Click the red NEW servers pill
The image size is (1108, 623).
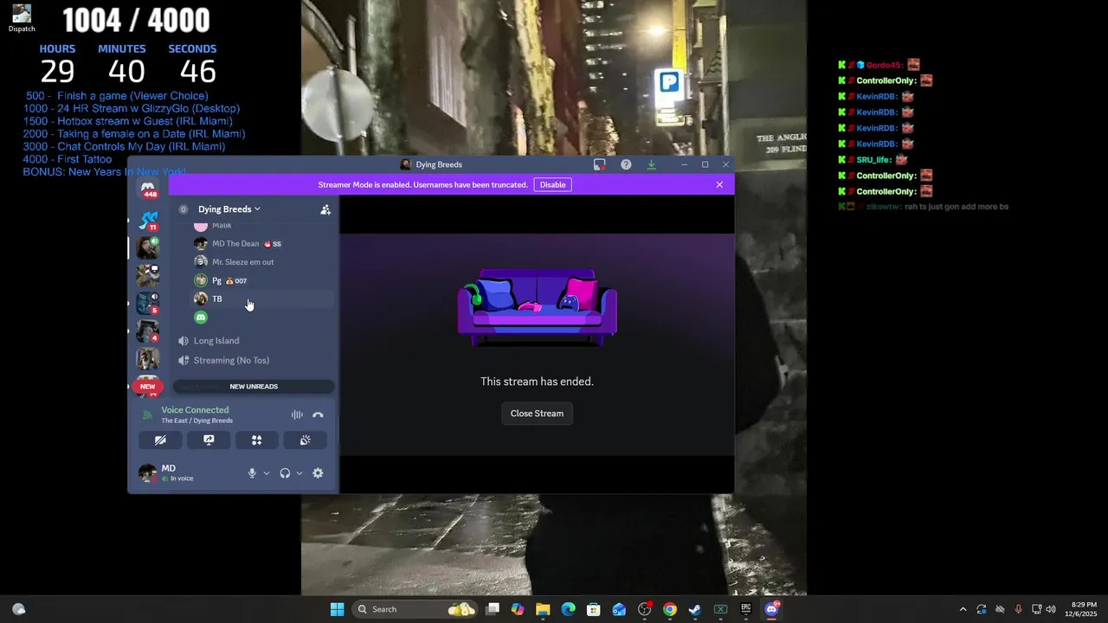coord(148,387)
